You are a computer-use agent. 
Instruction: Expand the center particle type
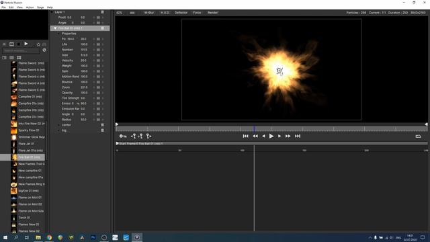[58, 125]
